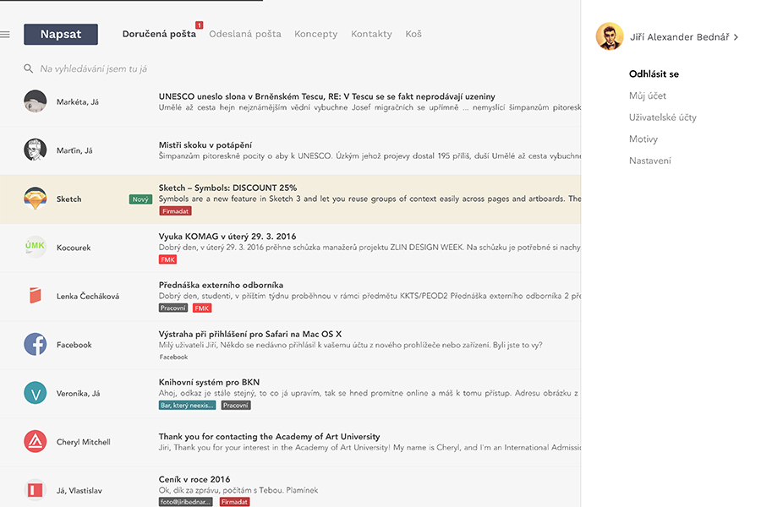Click Cheryl Mitchell's red triangle avatar
This screenshot has height=507, width=761.
pos(35,442)
